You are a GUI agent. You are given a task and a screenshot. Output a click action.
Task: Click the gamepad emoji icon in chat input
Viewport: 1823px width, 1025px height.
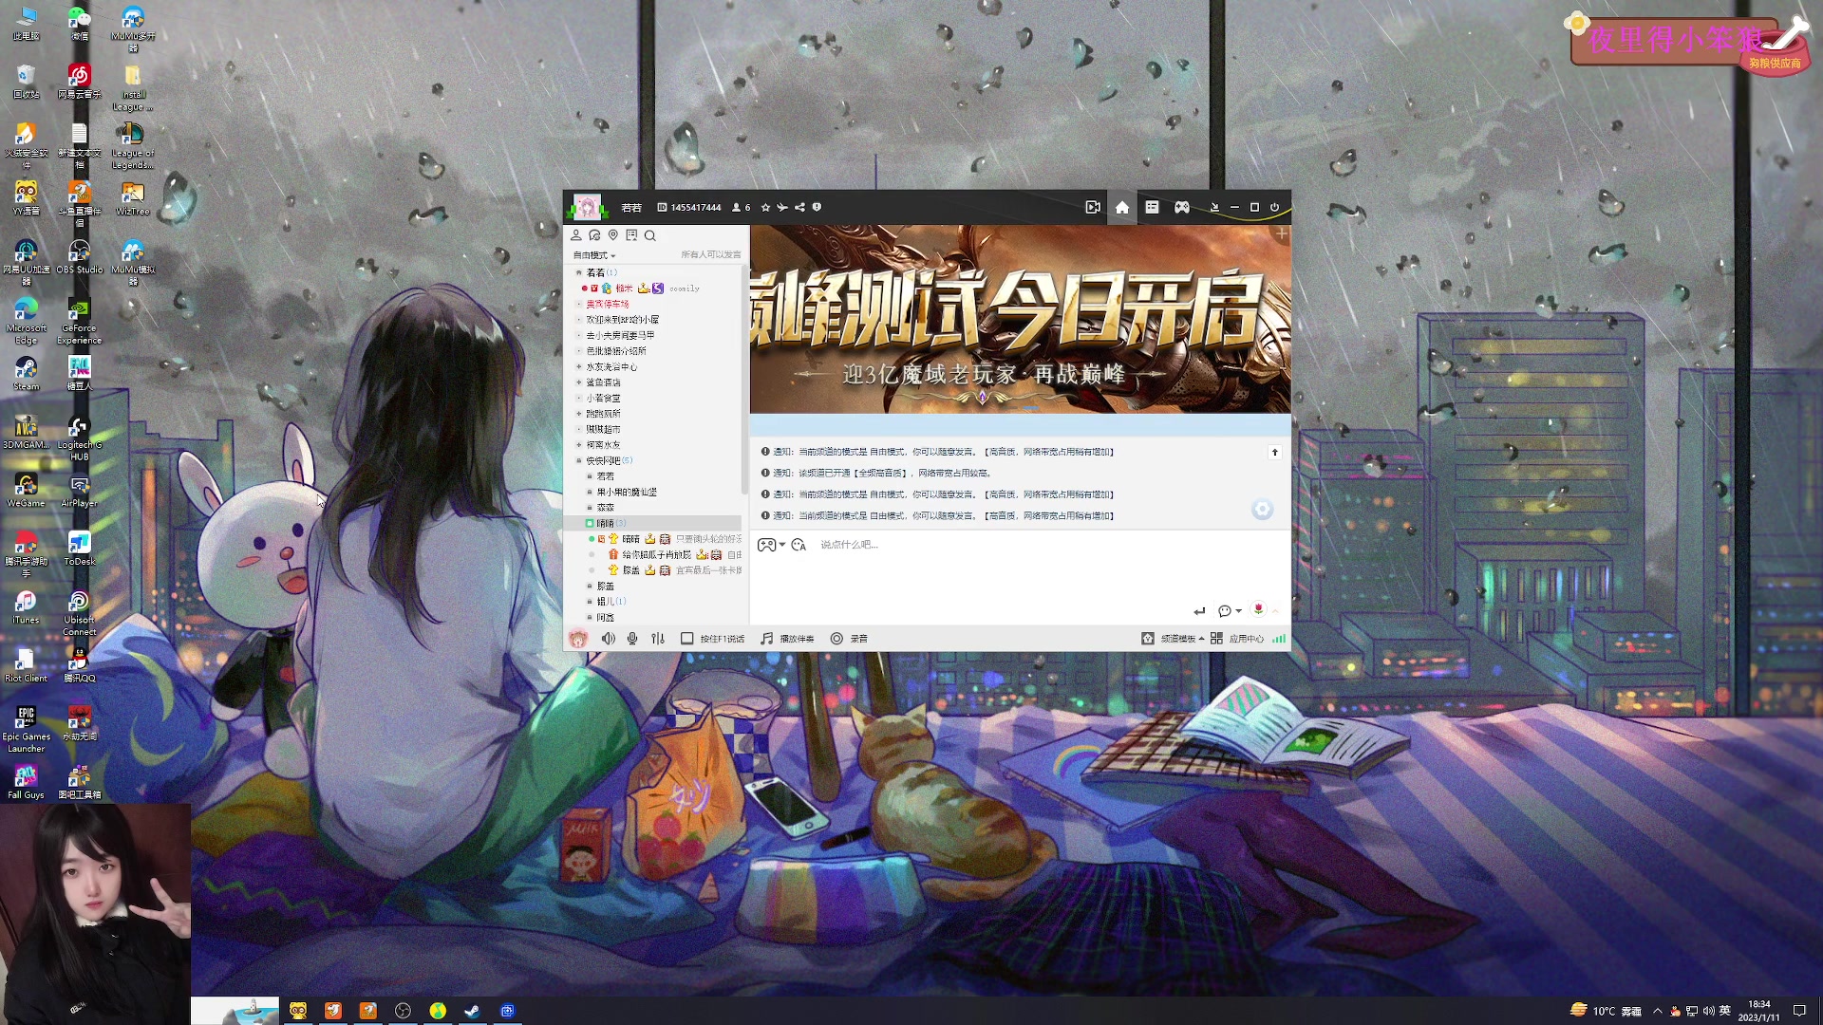tap(766, 545)
